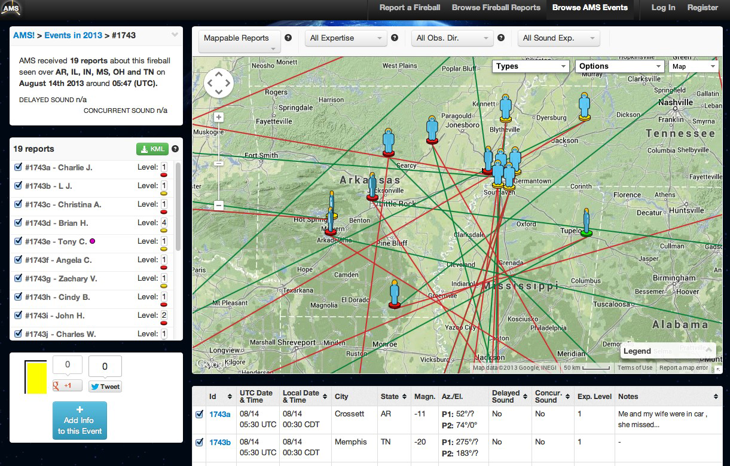The image size is (730, 466).
Task: Open the All Expertise dropdown
Action: coord(346,38)
